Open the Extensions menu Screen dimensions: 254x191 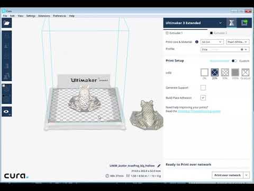coord(44,16)
